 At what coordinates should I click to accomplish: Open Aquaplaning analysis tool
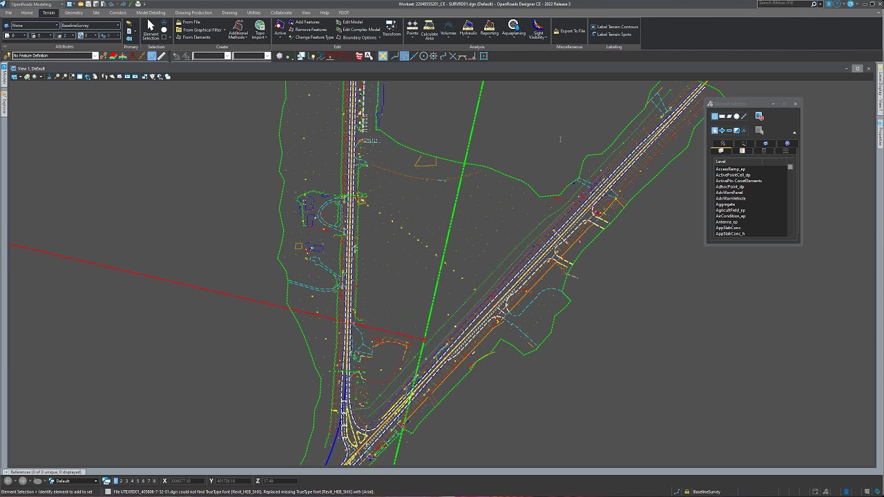pyautogui.click(x=513, y=28)
